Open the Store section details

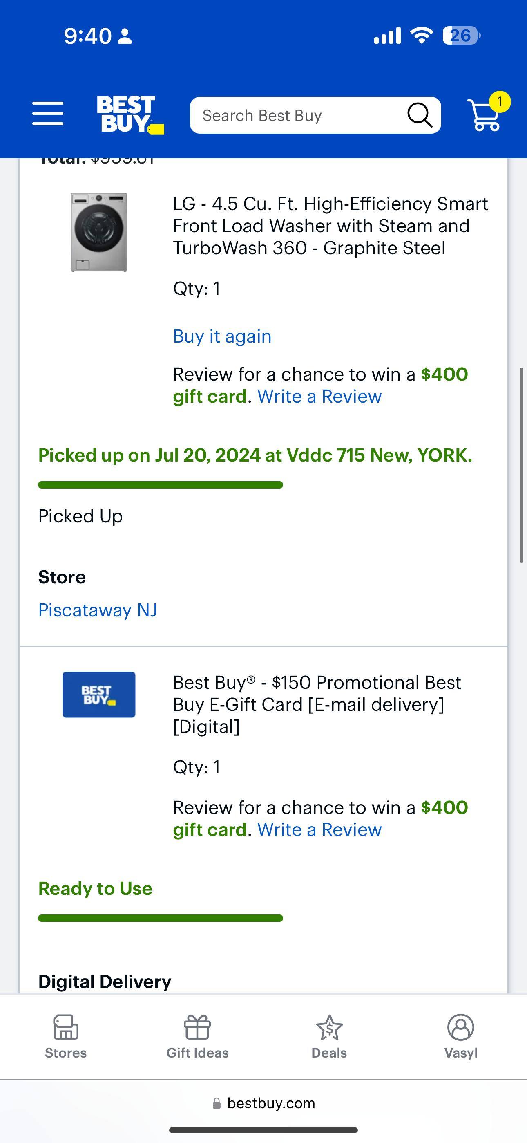tap(62, 576)
